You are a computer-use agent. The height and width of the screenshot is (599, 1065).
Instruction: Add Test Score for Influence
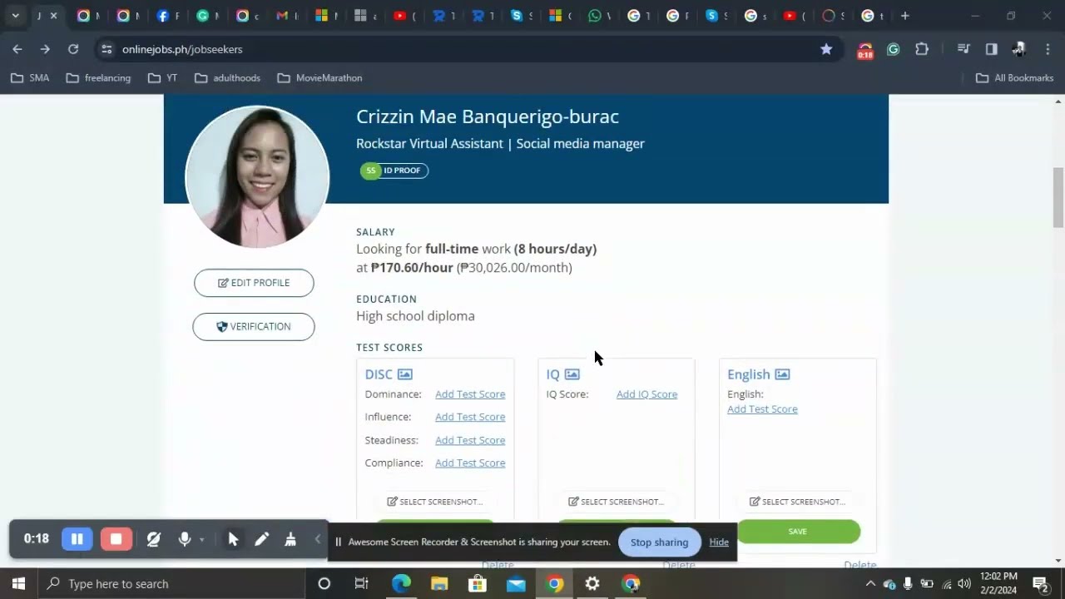coord(470,417)
